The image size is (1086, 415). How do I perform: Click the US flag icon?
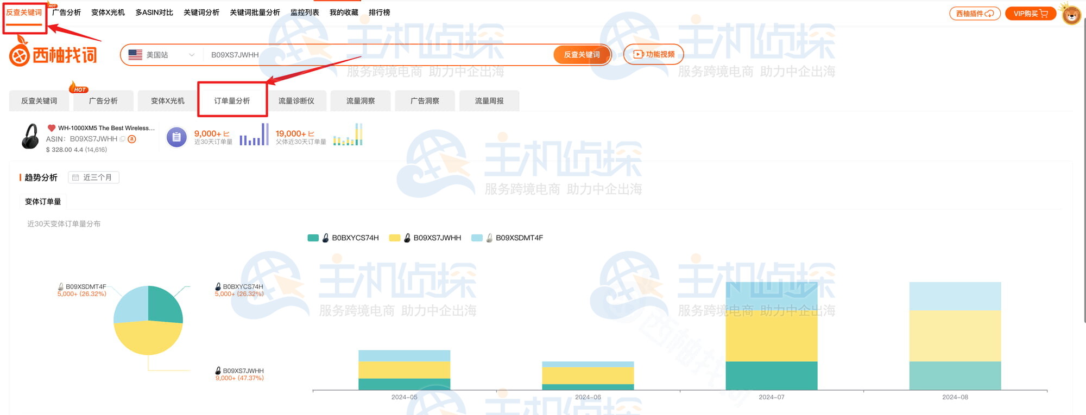pyautogui.click(x=135, y=55)
